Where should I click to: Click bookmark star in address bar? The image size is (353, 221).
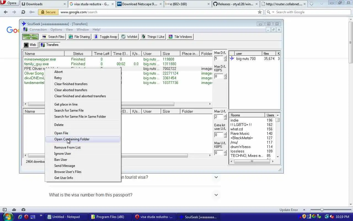pyautogui.click(x=260, y=12)
